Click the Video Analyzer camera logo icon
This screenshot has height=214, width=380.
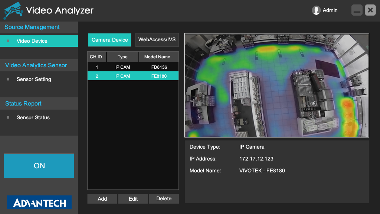tap(13, 10)
